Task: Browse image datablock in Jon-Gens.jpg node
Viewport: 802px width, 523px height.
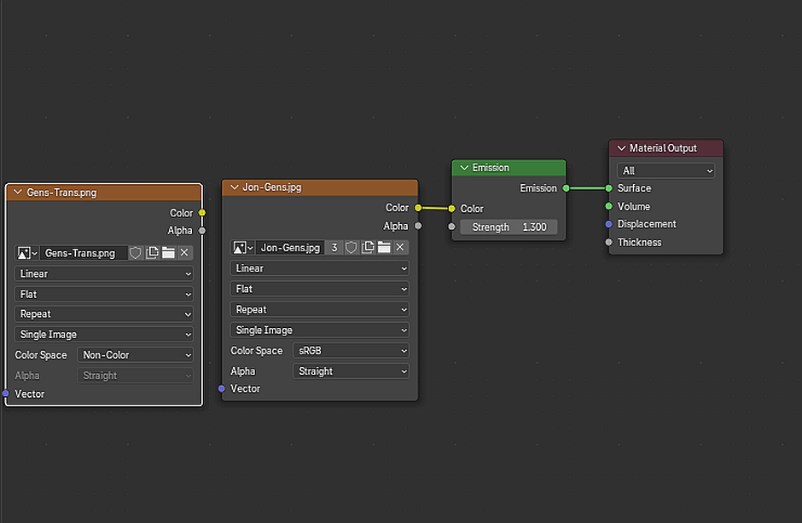Action: coord(243,248)
